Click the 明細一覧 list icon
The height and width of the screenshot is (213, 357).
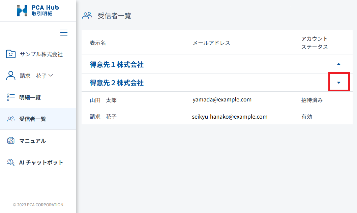click(11, 97)
